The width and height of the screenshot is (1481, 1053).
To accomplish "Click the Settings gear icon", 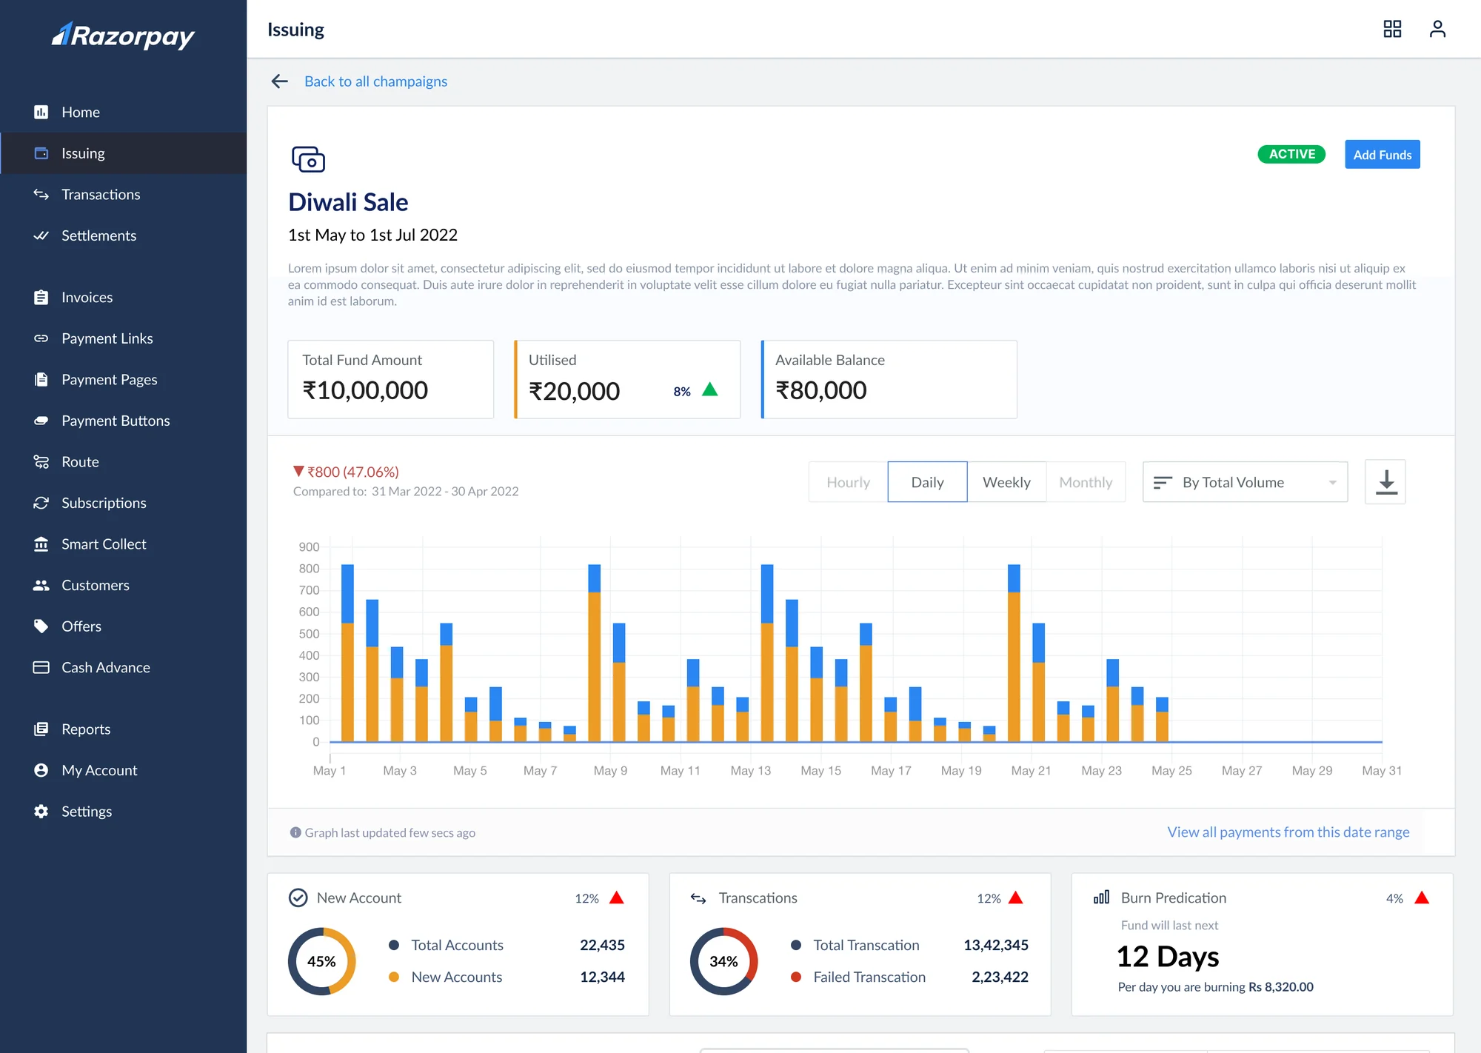I will [x=41, y=812].
